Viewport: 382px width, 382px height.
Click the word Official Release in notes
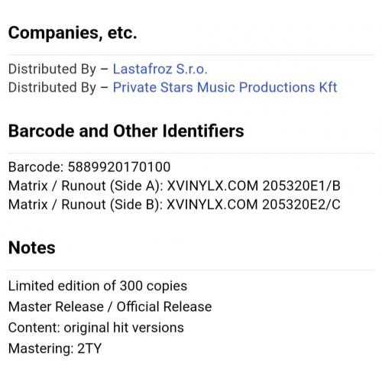tap(164, 306)
